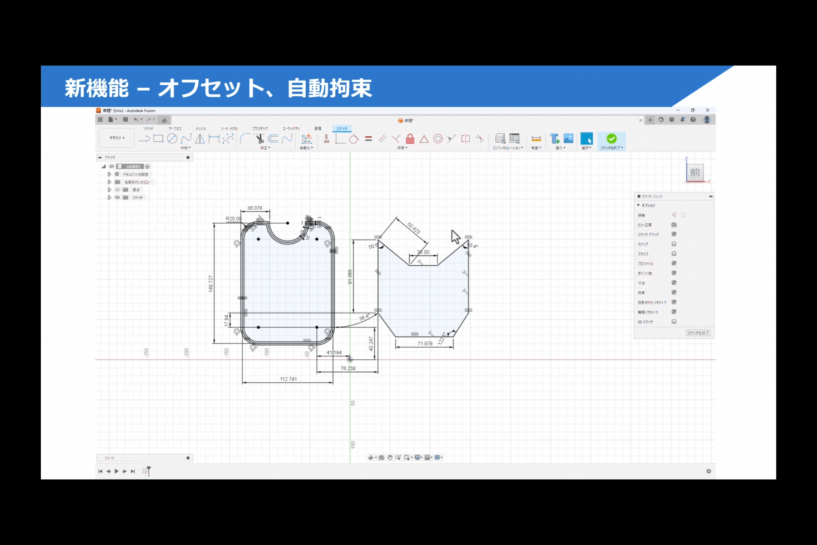Click スケッチを終了 button in palette
This screenshot has height=545, width=817.
pos(698,333)
